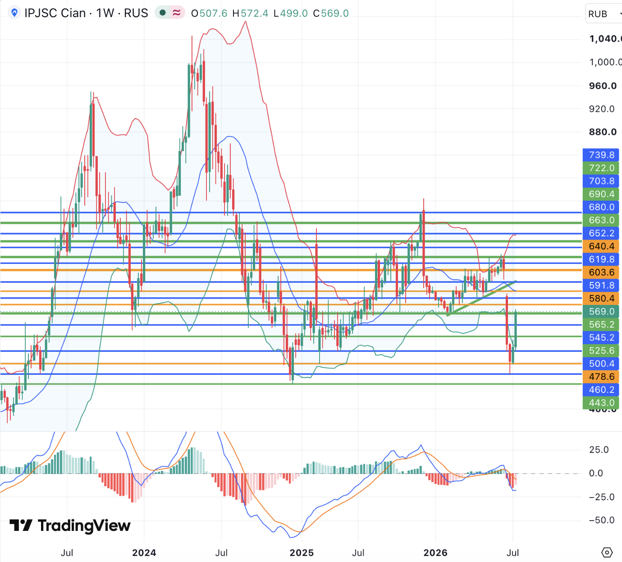The width and height of the screenshot is (622, 562).
Task: Click the 2024 label on time axis
Action: 144,553
